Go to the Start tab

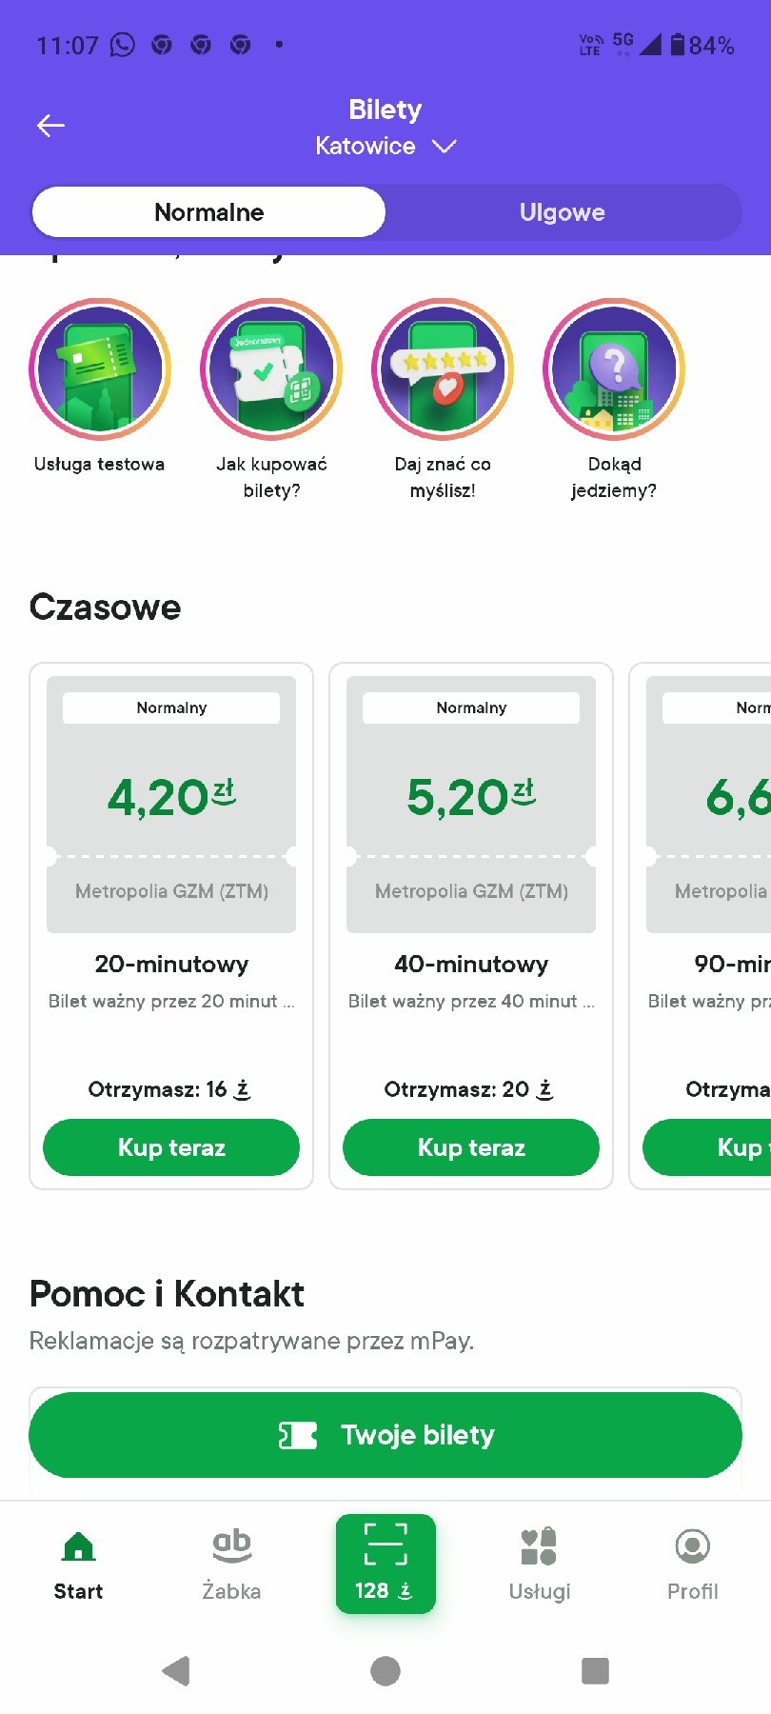78,1564
